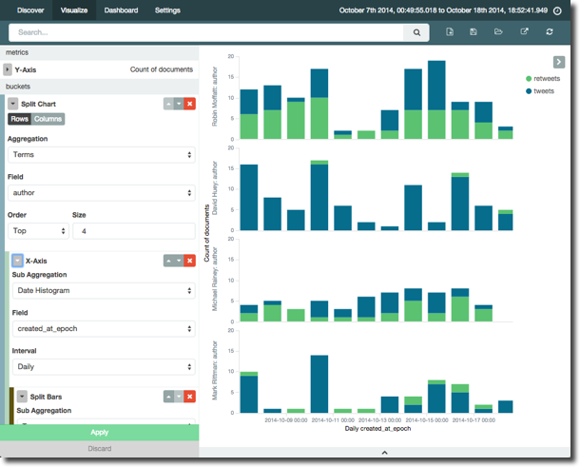Remove the Split Chart bucket
Screen dimensions: 580x467
click(x=189, y=103)
